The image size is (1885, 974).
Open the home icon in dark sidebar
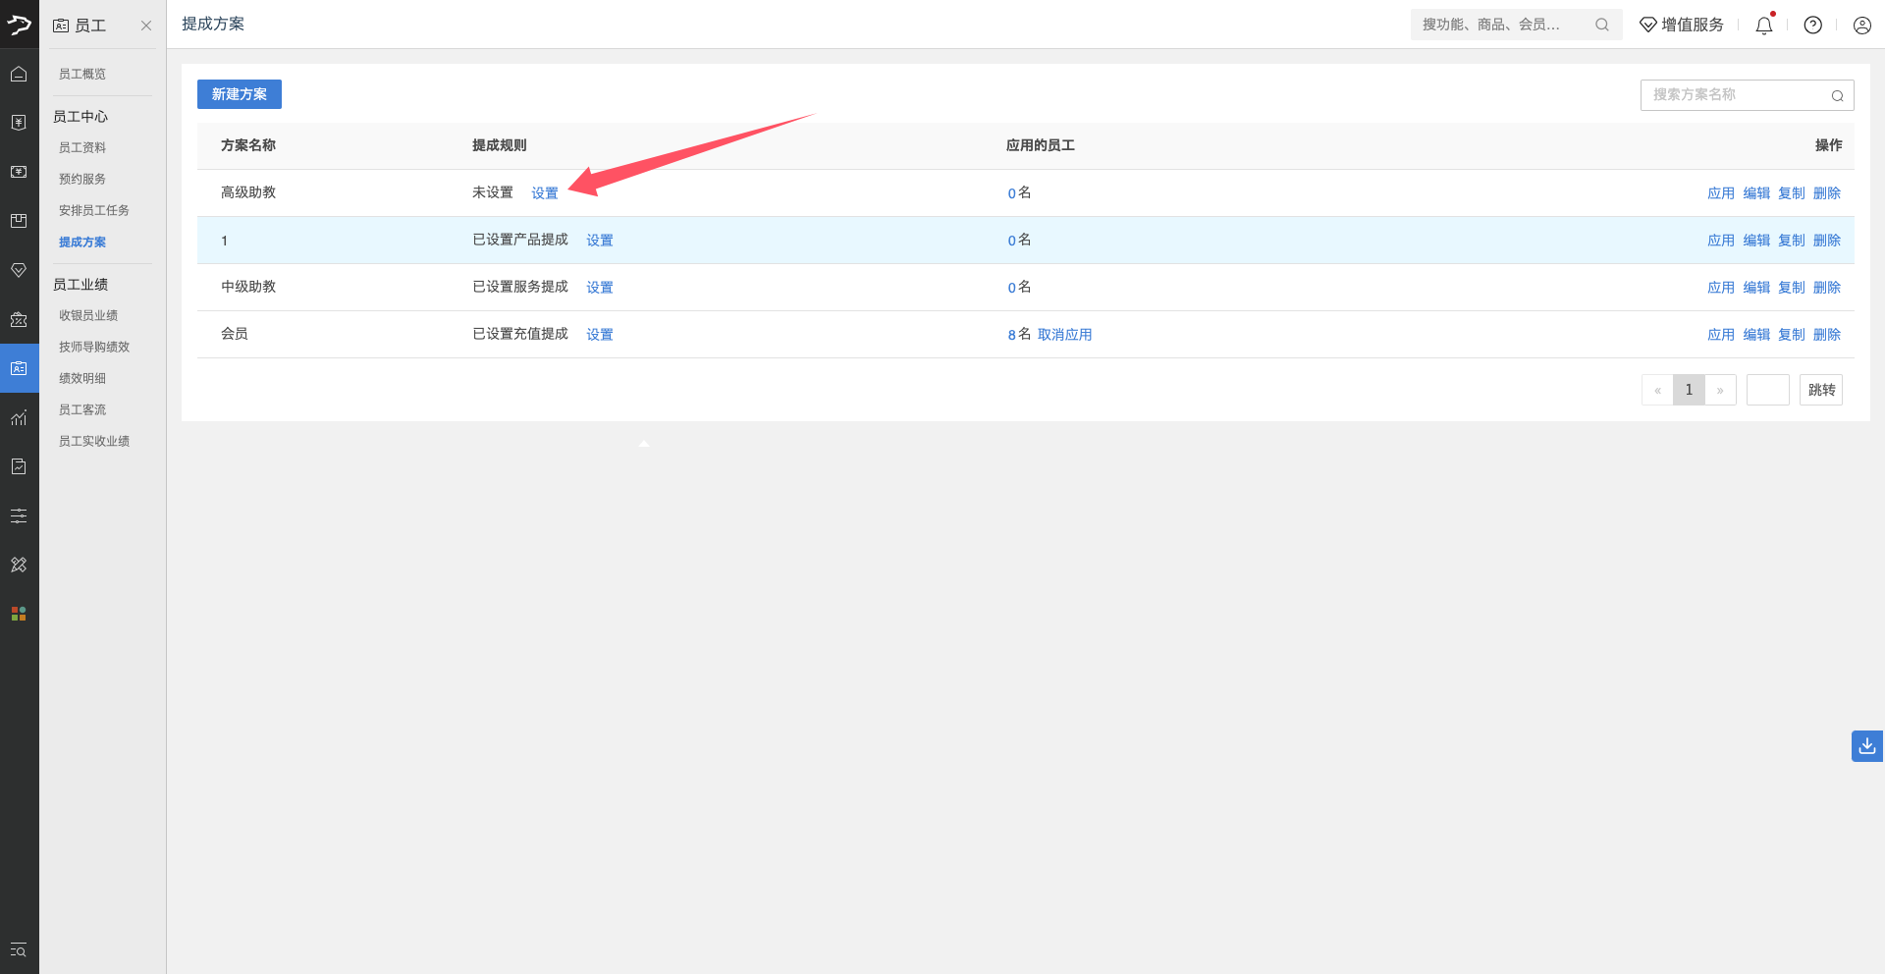point(19,74)
